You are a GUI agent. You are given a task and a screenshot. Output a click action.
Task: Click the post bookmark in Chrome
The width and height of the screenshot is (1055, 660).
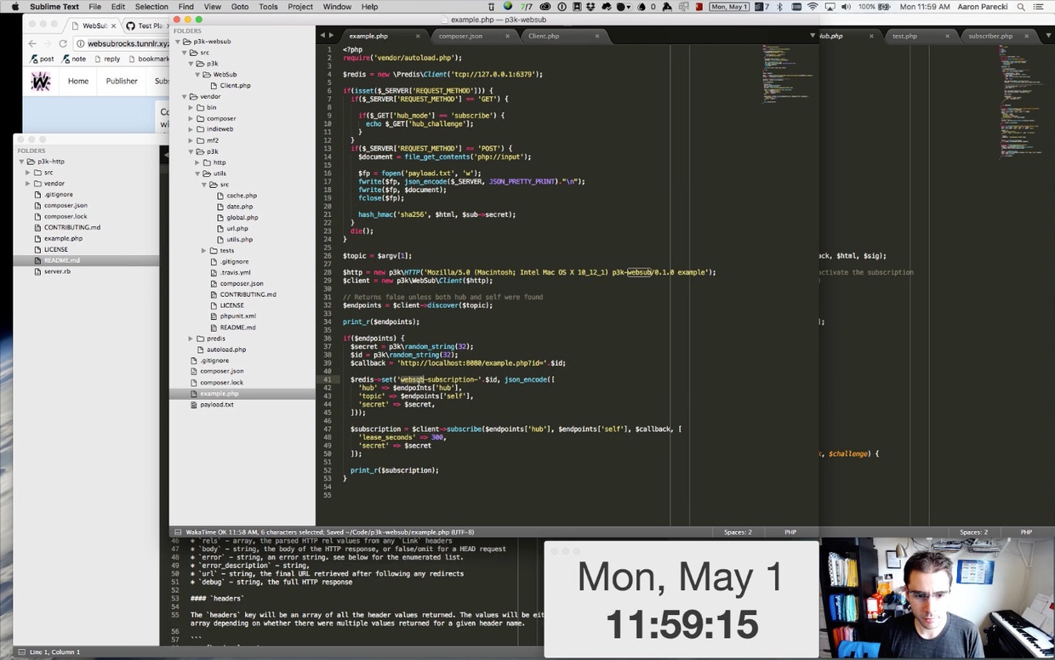point(42,60)
